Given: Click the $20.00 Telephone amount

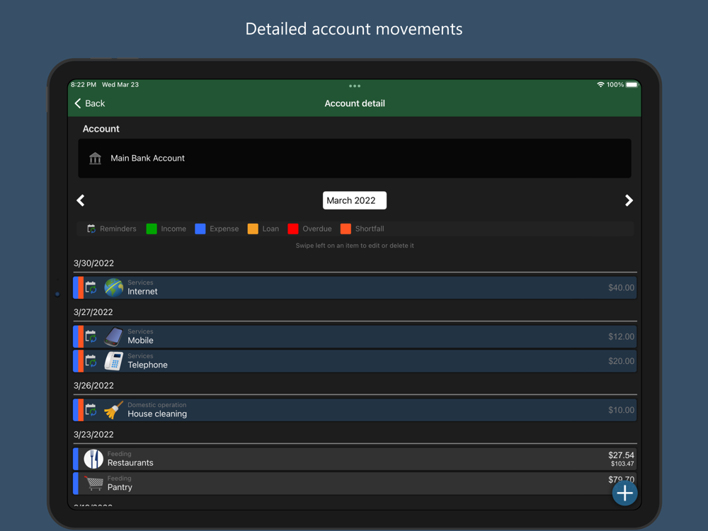Looking at the screenshot, I should coord(621,361).
